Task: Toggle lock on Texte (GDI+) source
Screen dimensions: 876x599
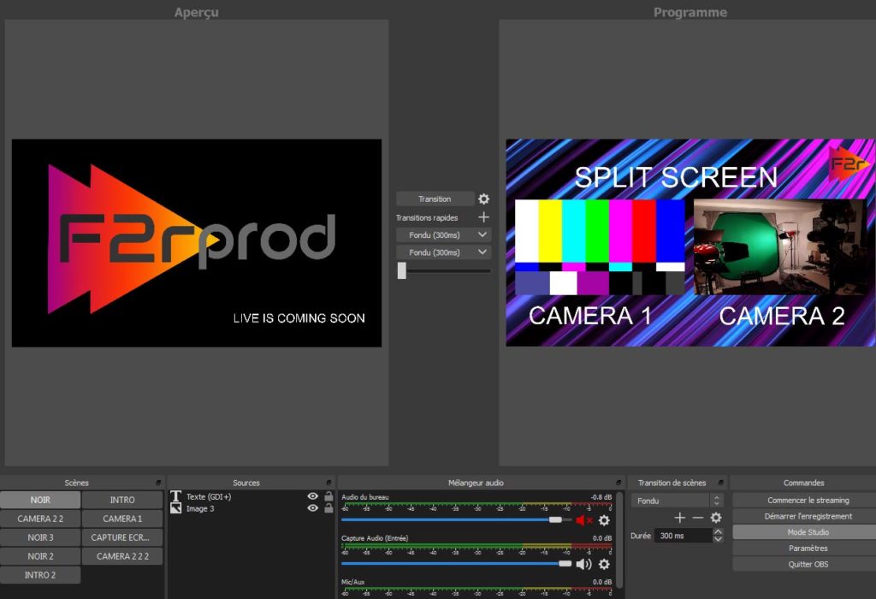Action: (x=328, y=496)
